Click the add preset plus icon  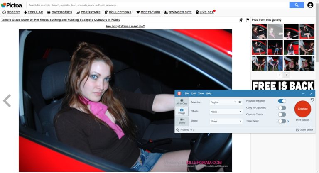coord(192,130)
